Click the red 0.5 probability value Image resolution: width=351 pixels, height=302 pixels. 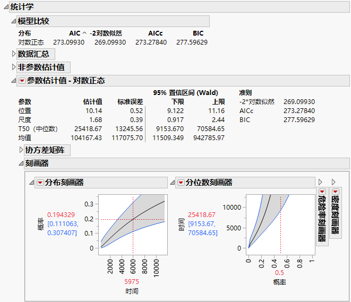click(279, 272)
